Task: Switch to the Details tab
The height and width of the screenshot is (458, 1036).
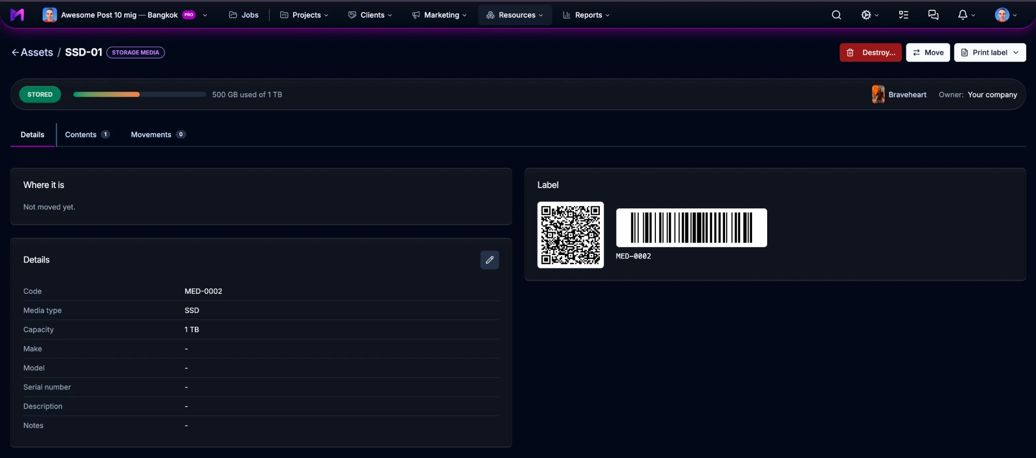Action: pyautogui.click(x=33, y=135)
